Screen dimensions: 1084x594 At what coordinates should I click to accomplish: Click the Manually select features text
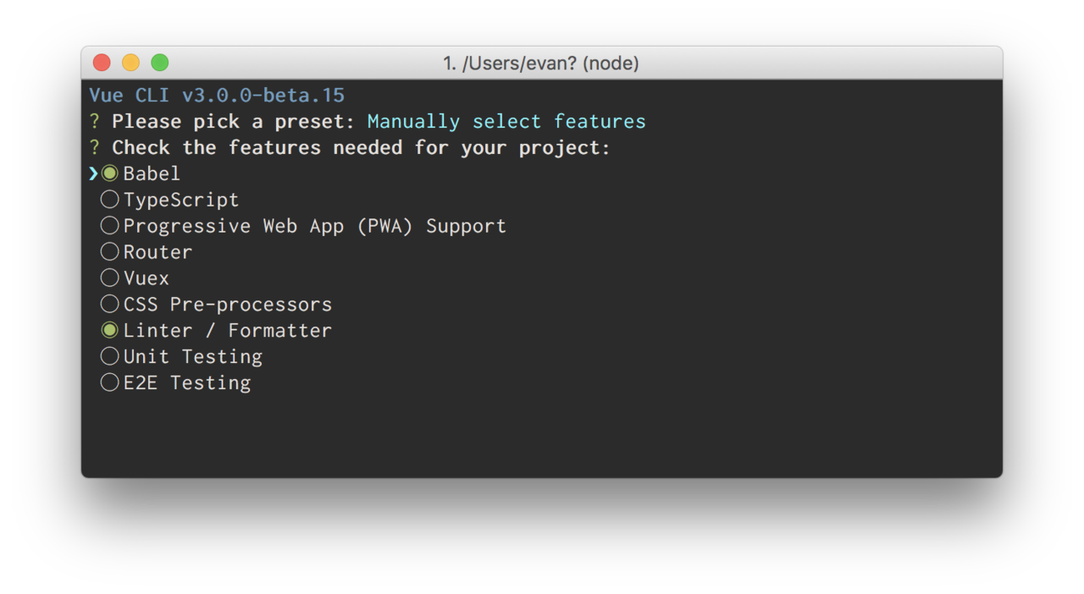click(x=506, y=122)
